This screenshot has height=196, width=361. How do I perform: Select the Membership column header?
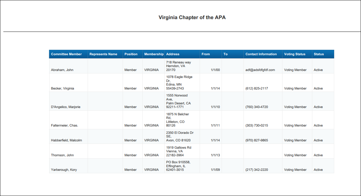[154, 54]
